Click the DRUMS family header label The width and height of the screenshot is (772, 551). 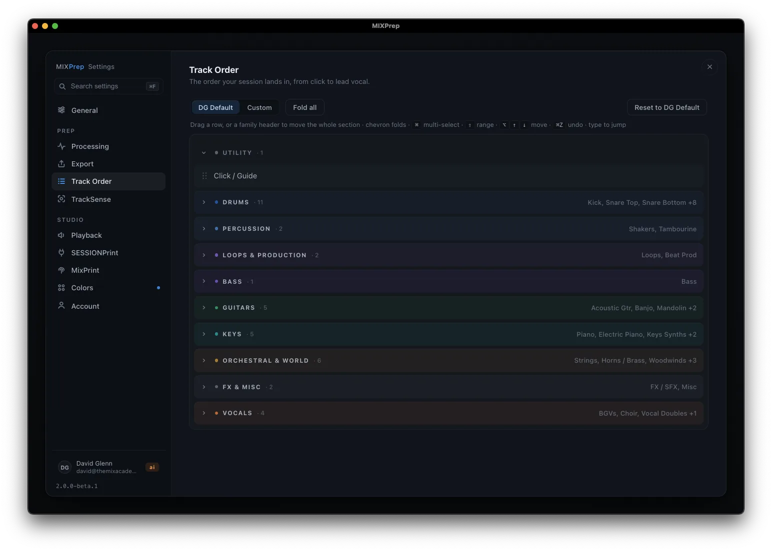pos(235,202)
